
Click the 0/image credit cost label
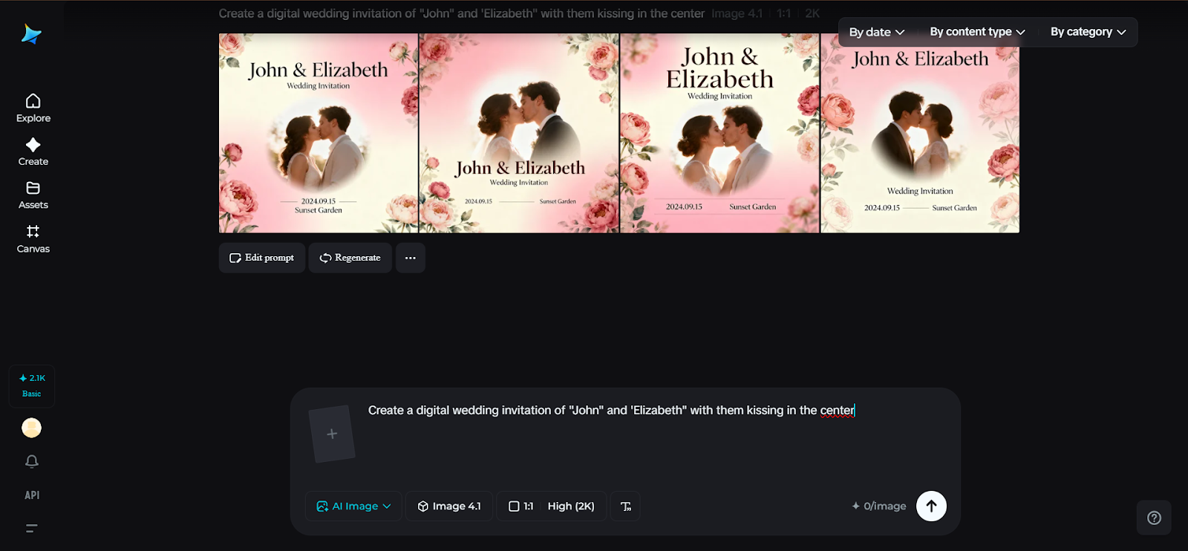[x=879, y=506]
